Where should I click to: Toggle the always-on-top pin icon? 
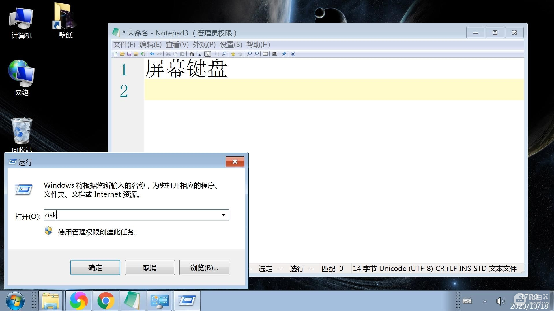pyautogui.click(x=284, y=54)
